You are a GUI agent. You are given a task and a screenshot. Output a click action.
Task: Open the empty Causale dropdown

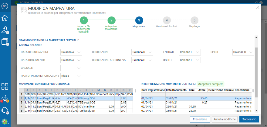click(x=71, y=68)
